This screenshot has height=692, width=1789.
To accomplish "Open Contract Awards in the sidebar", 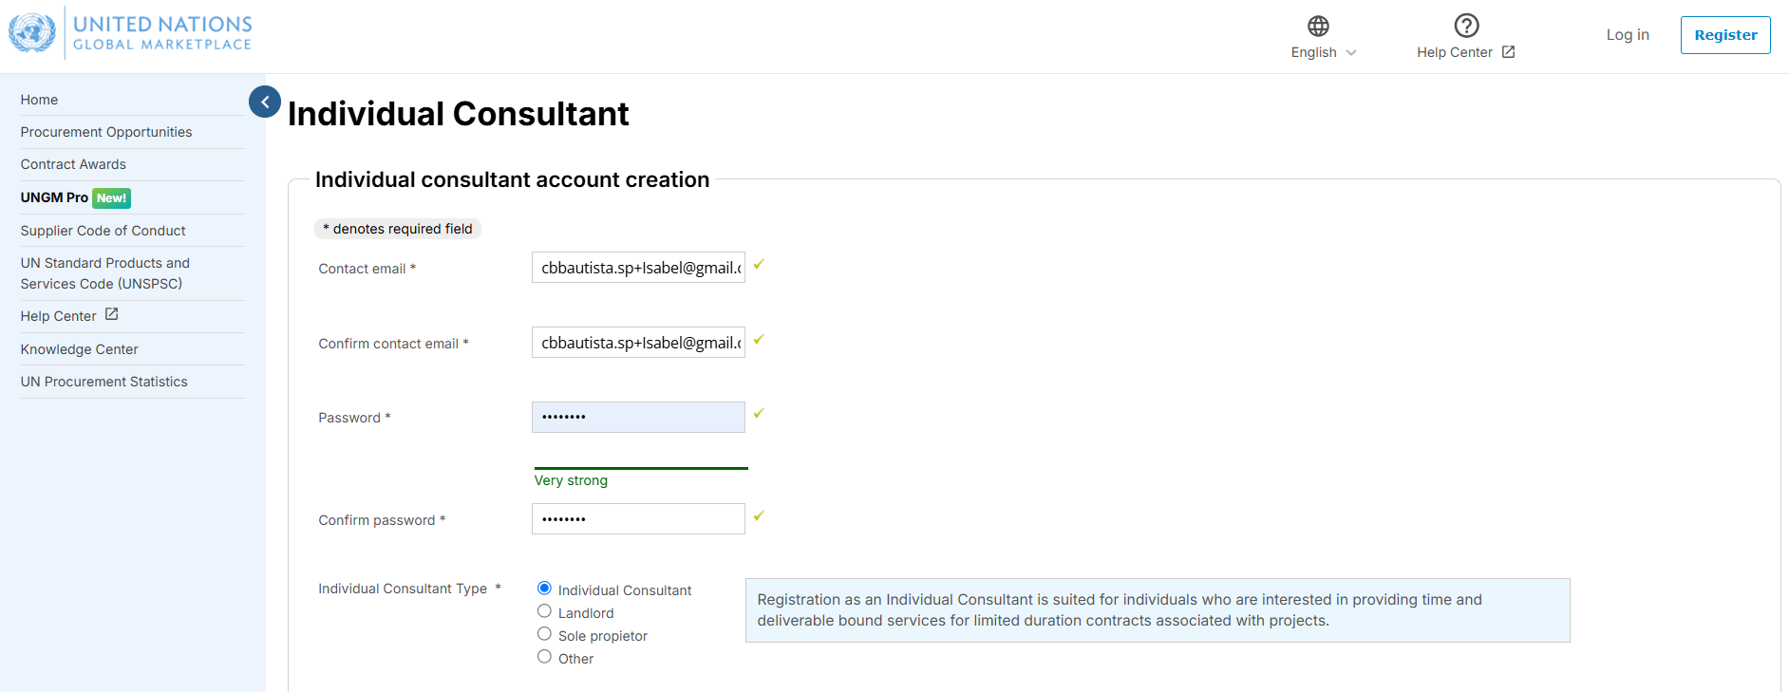I will (x=73, y=164).
